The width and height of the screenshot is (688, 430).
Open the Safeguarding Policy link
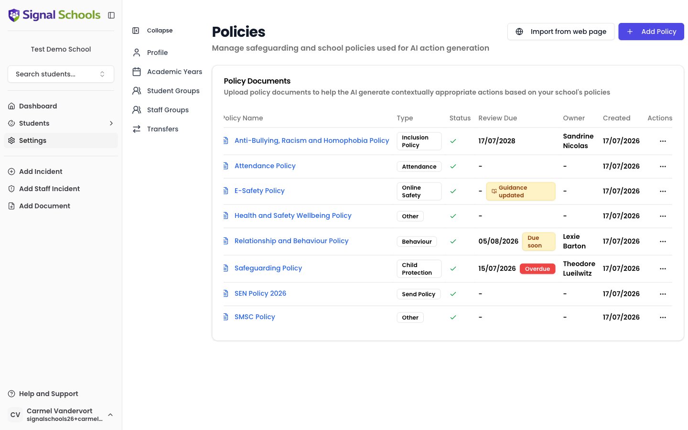[268, 268]
